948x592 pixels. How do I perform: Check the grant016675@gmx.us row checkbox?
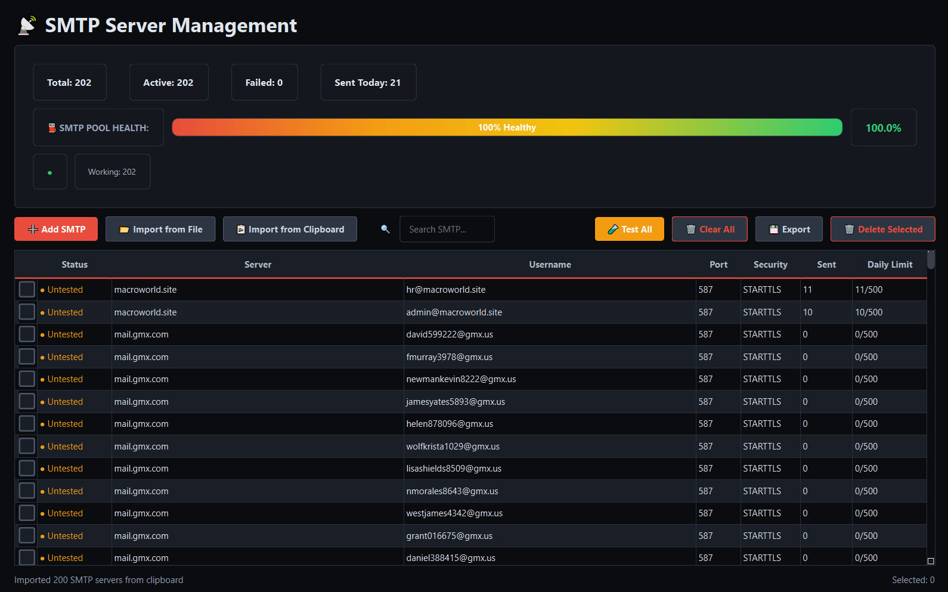point(27,535)
